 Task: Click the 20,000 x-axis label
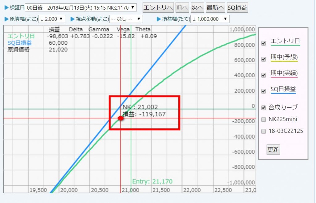point(69,190)
